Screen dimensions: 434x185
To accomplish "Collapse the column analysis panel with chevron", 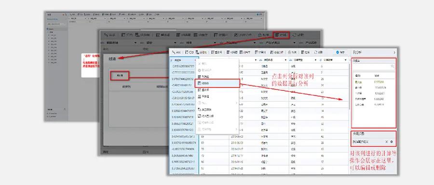I will click(394, 53).
